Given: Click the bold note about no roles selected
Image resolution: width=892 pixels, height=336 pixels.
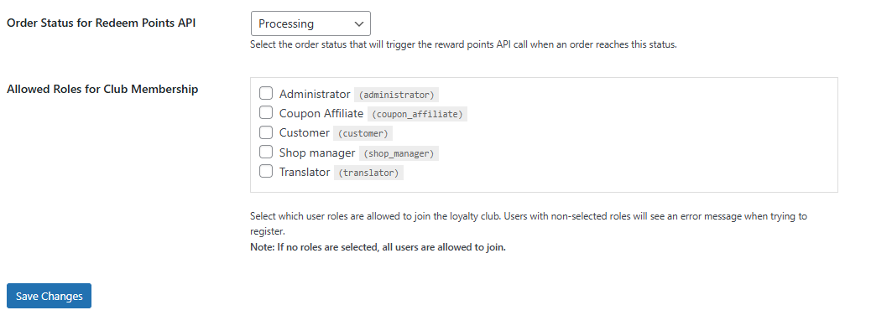Looking at the screenshot, I should [378, 247].
